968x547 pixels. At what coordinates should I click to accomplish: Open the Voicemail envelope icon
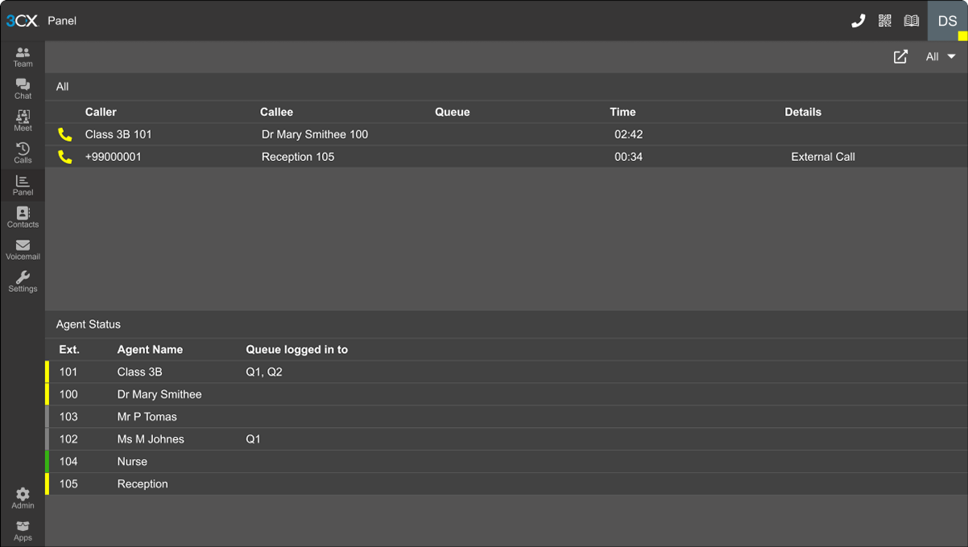[x=23, y=249]
